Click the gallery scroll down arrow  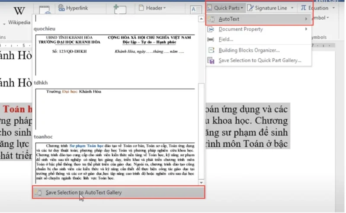point(201,183)
